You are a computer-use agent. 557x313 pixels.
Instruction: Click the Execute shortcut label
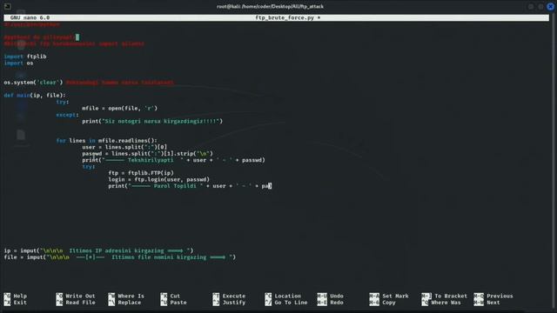click(234, 296)
